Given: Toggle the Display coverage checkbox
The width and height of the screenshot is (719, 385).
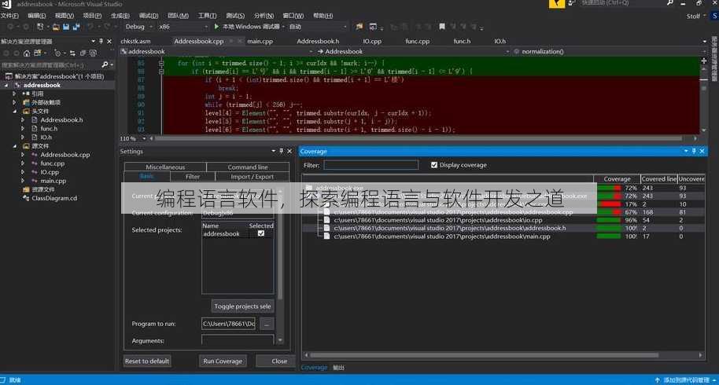Looking at the screenshot, I should pos(434,165).
